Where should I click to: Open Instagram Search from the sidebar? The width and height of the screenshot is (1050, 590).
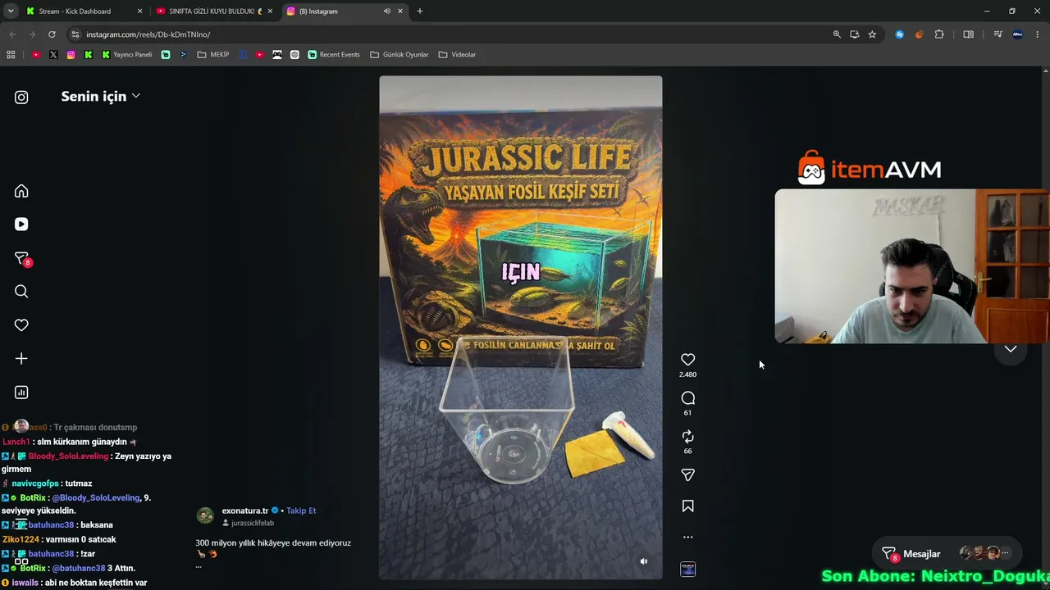click(x=21, y=292)
